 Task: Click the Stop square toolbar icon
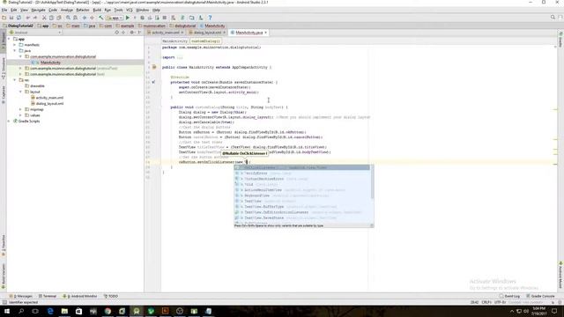(x=165, y=18)
